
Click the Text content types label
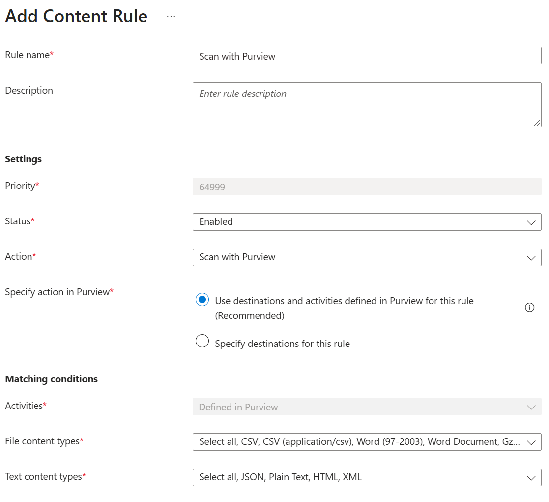click(x=45, y=477)
